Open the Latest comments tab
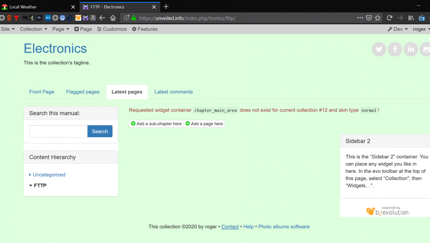The height and width of the screenshot is (243, 430). click(173, 92)
